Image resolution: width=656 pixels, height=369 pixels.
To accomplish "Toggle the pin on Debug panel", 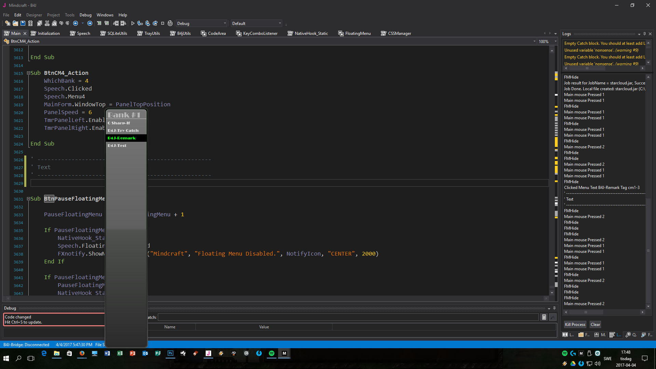I will point(554,308).
